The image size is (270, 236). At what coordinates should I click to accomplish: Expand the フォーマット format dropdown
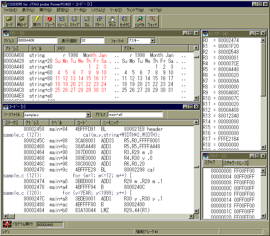152,41
